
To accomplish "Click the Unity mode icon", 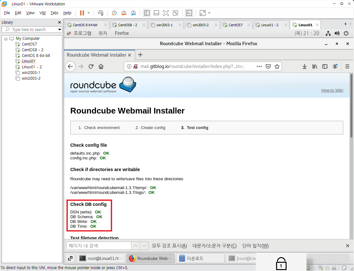I will (175, 13).
